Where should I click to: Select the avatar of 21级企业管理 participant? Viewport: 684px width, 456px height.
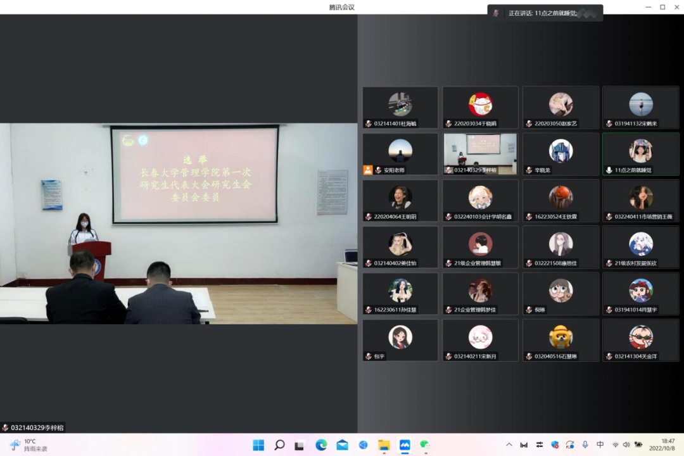[x=480, y=244]
